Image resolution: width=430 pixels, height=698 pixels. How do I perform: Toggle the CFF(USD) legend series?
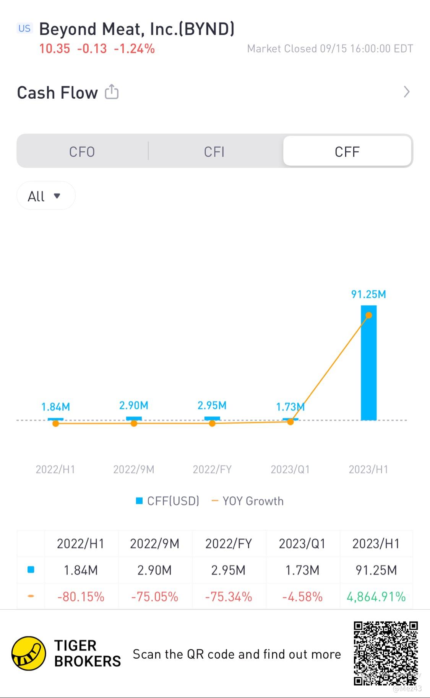tap(167, 501)
